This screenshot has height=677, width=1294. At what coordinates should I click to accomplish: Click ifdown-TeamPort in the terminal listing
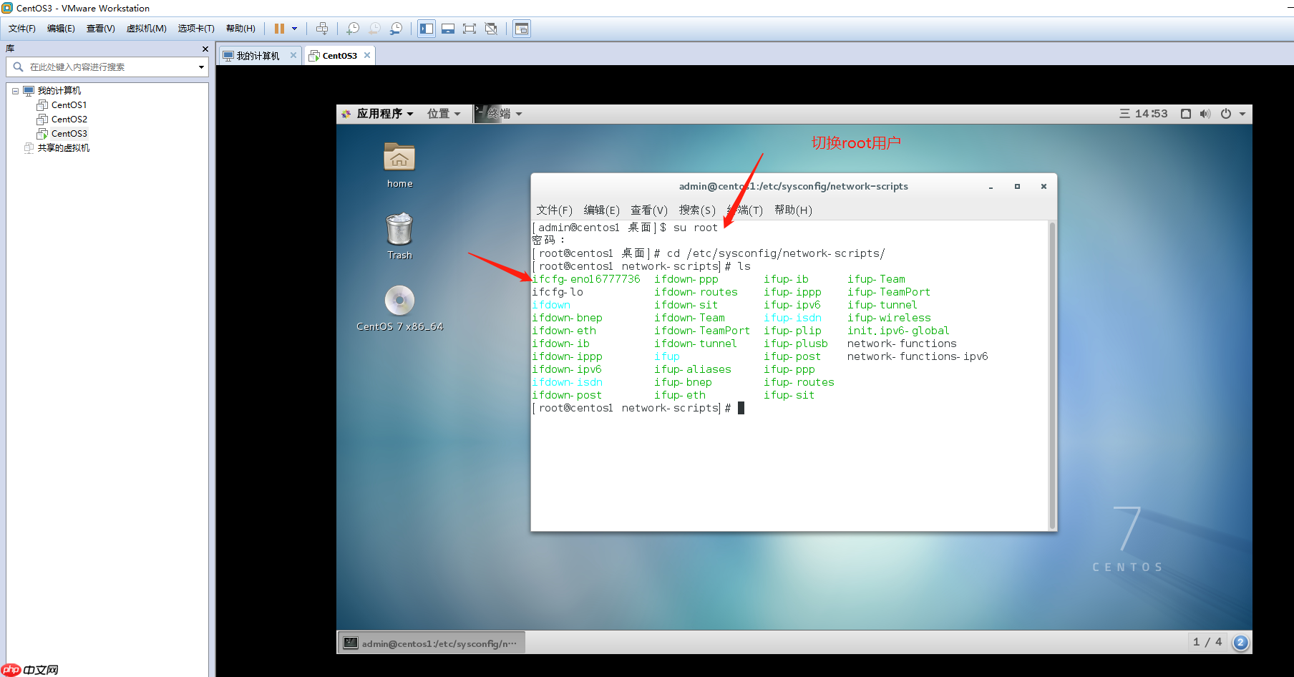[x=702, y=331]
